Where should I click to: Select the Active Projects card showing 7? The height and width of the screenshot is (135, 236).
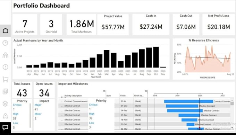tap(25, 25)
